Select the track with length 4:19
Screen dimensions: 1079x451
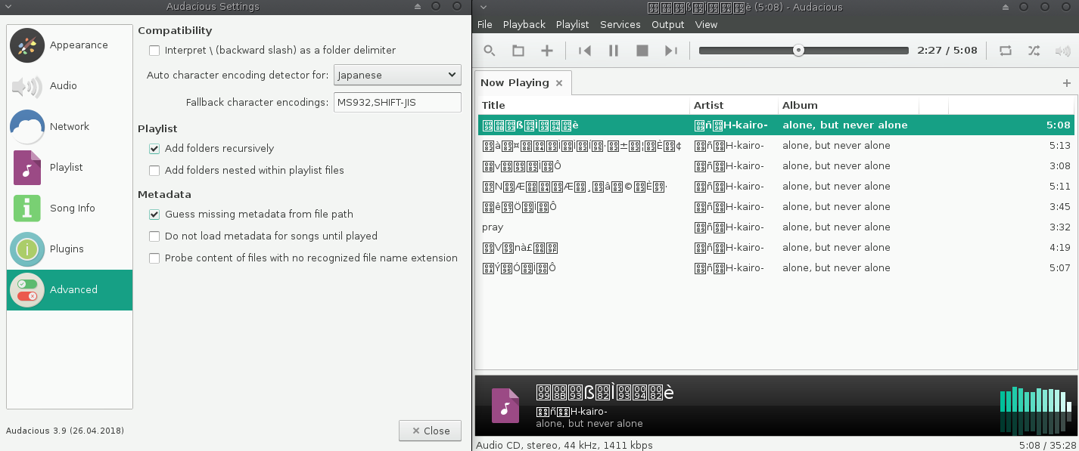pos(776,247)
